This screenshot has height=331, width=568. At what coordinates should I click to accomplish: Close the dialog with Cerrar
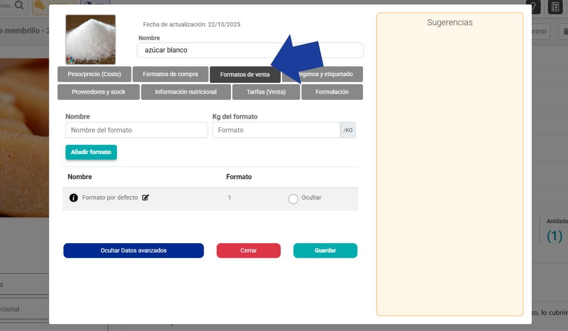(x=248, y=250)
